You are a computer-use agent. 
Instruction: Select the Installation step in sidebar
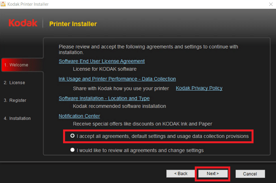click(17, 118)
